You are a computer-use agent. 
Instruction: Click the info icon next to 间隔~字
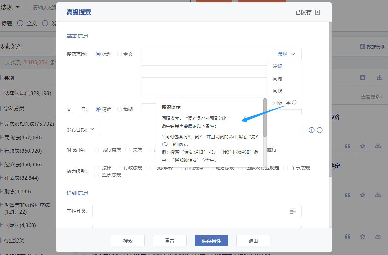pyautogui.click(x=294, y=102)
